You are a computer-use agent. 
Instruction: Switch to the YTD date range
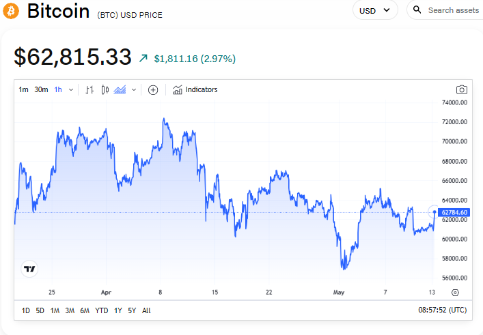[101, 310]
